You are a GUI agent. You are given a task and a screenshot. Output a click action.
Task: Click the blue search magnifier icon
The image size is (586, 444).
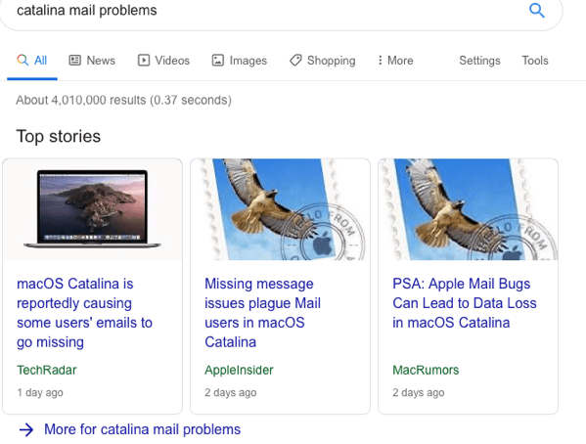point(537,11)
